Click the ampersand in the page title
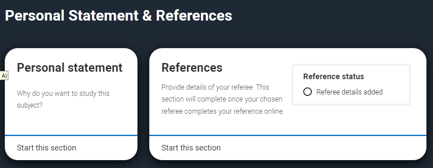This screenshot has height=168, width=433. point(147,16)
